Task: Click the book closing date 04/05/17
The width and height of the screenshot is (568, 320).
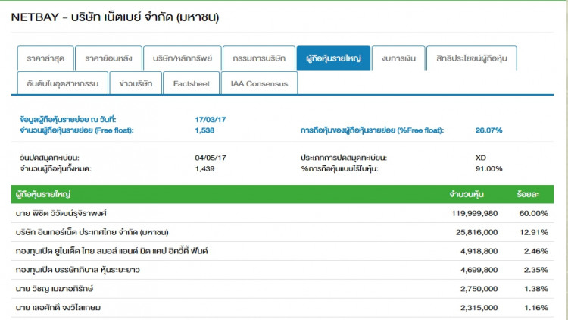Action: pyautogui.click(x=211, y=158)
